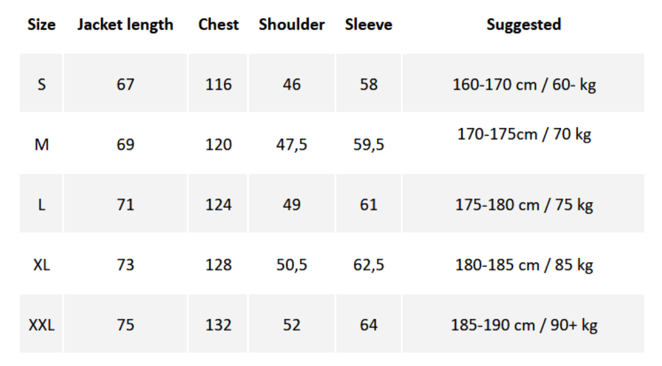
Task: Click sleeve value 62,5
Action: pyautogui.click(x=368, y=265)
